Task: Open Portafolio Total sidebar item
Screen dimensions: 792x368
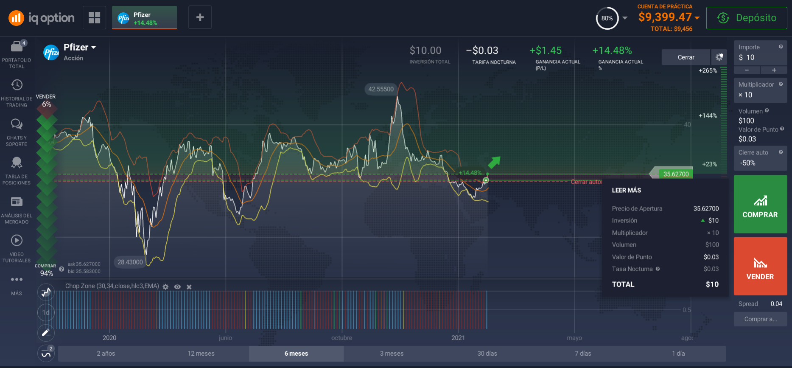Action: [17, 54]
